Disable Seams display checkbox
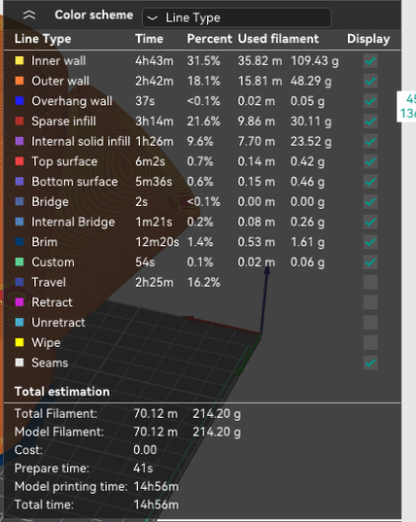 370,363
